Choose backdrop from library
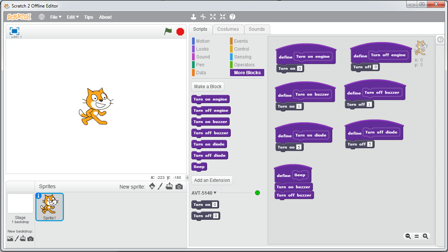 [x=10, y=238]
